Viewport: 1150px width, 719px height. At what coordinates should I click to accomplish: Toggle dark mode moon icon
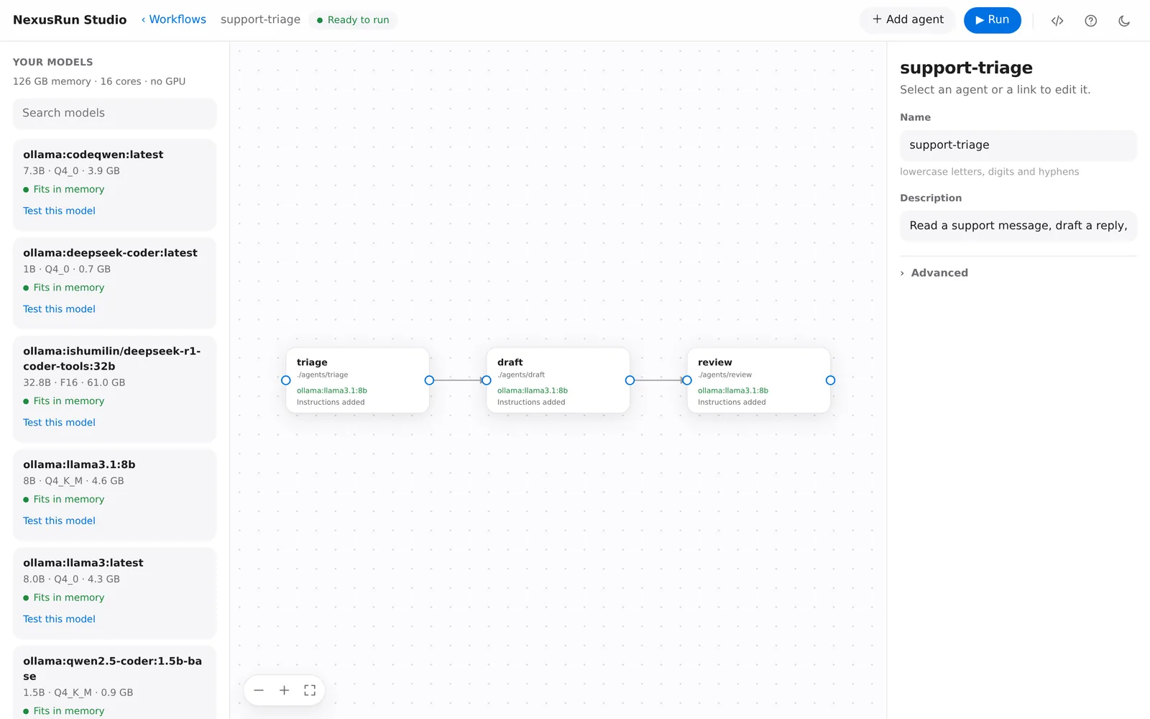pos(1124,20)
